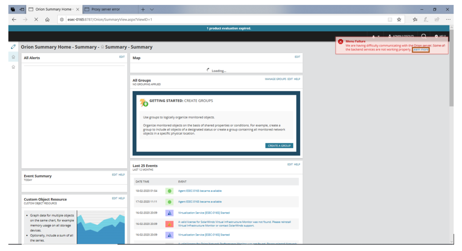Click EDIT on the Map panel
The height and width of the screenshot is (251, 462).
click(x=297, y=57)
